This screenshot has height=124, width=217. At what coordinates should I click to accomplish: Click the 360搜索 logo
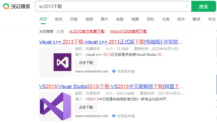pyautogui.click(x=17, y=6)
